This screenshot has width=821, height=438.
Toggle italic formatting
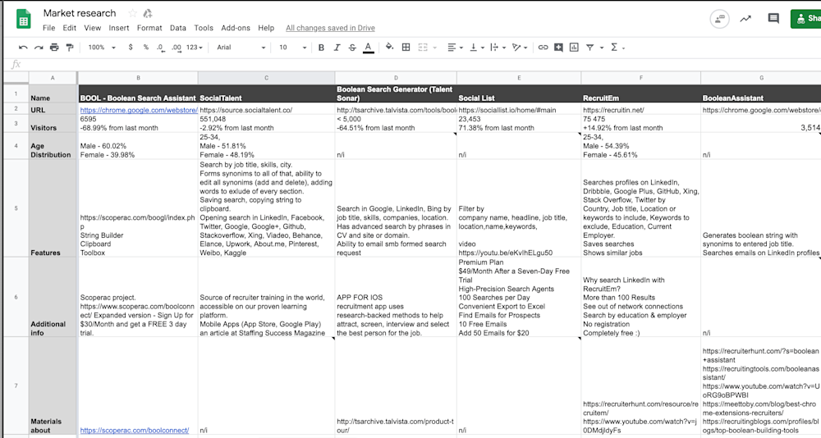coord(337,48)
